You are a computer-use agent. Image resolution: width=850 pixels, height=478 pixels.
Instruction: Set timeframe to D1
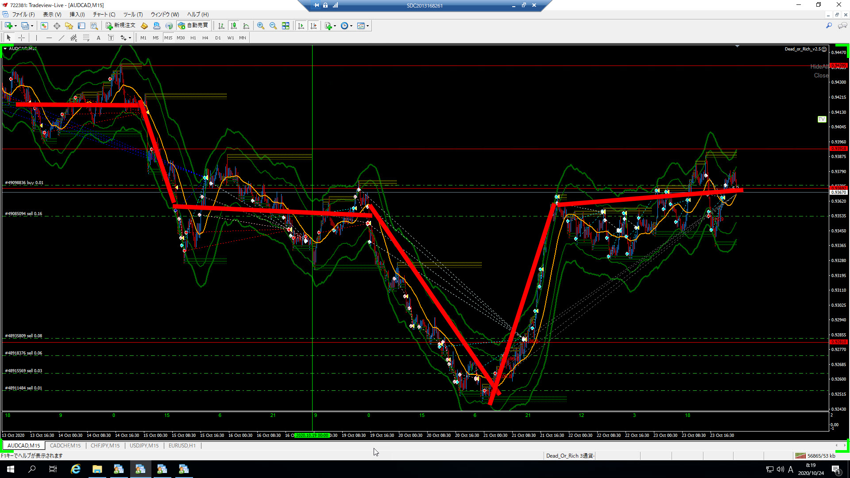point(218,38)
